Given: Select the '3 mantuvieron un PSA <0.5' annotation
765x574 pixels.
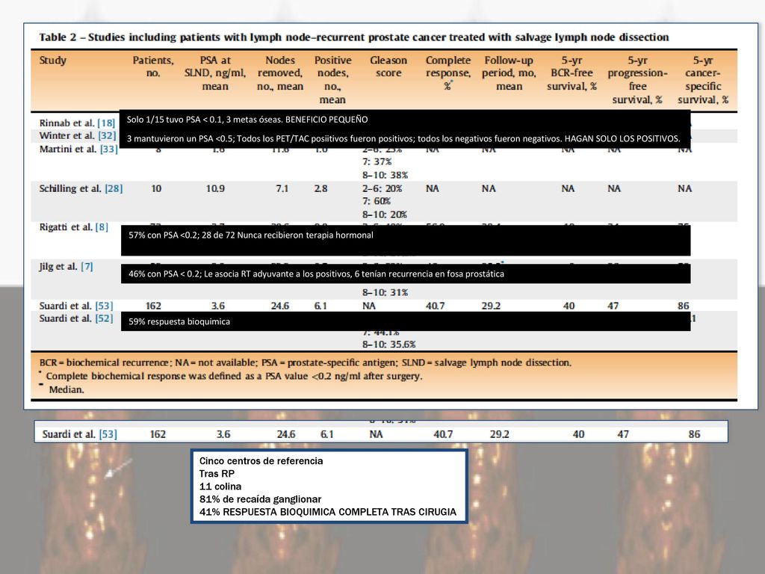Looking at the screenshot, I should [403, 138].
